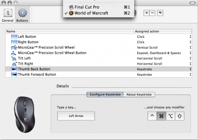Image resolution: width=198 pixels, height=140 pixels.
Task: Toggle the Shift modifier key
Action: pyautogui.click(x=180, y=116)
